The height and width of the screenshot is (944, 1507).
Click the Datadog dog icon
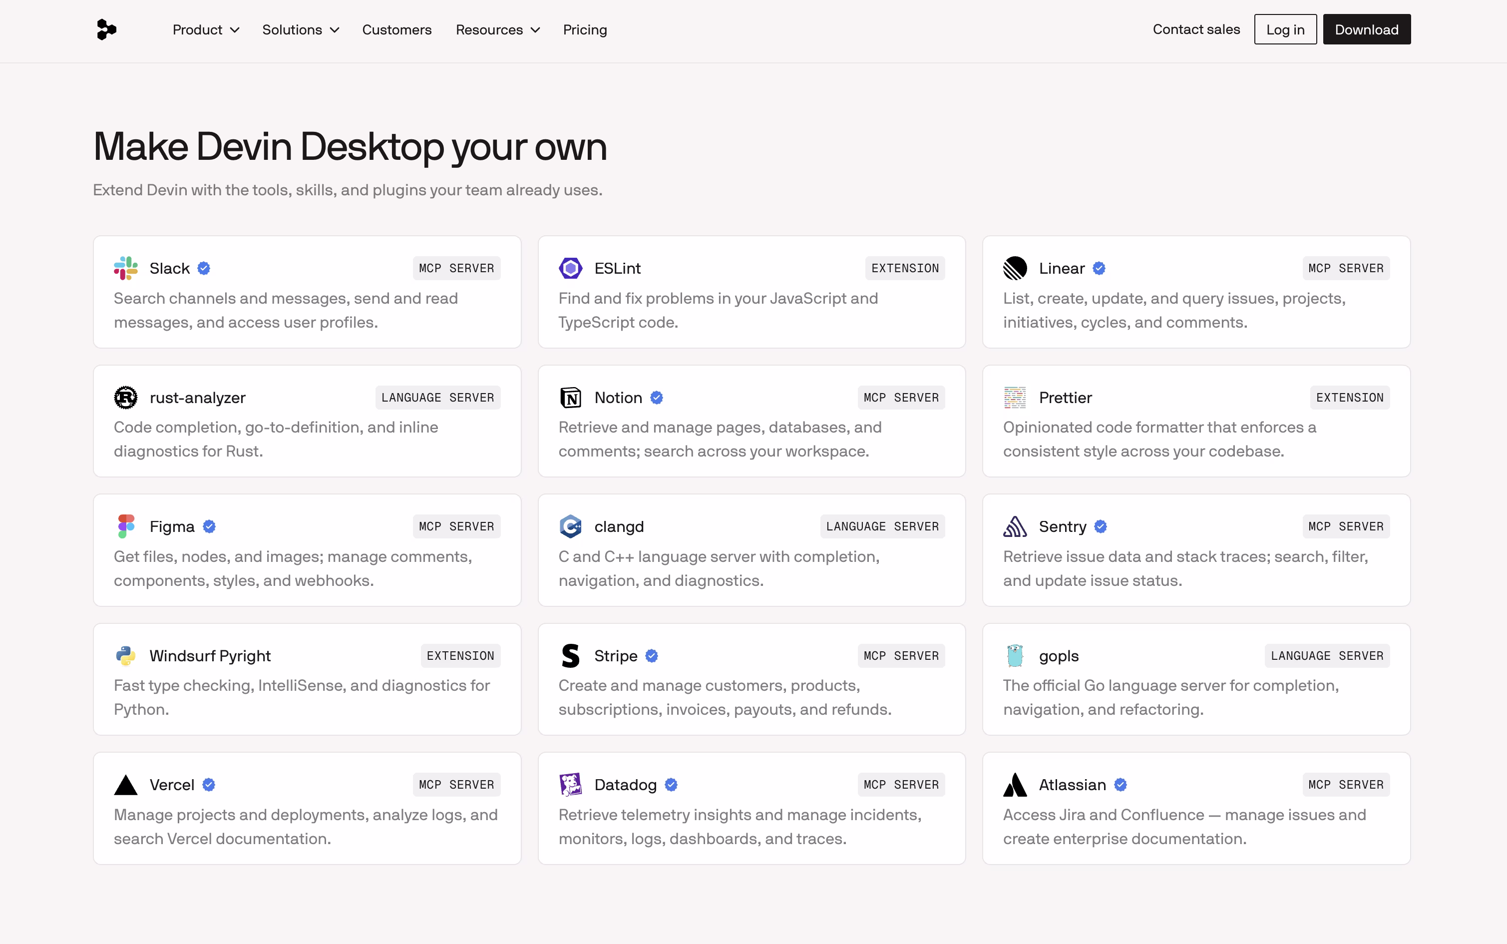(x=570, y=785)
